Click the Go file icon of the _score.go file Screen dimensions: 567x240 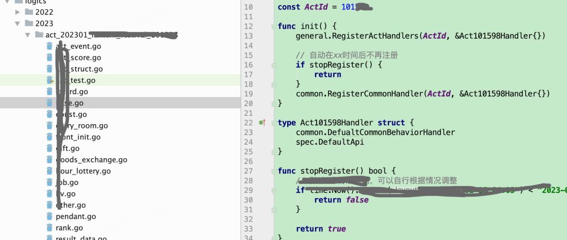49,58
